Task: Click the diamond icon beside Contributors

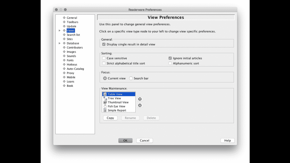Action: coord(64,48)
